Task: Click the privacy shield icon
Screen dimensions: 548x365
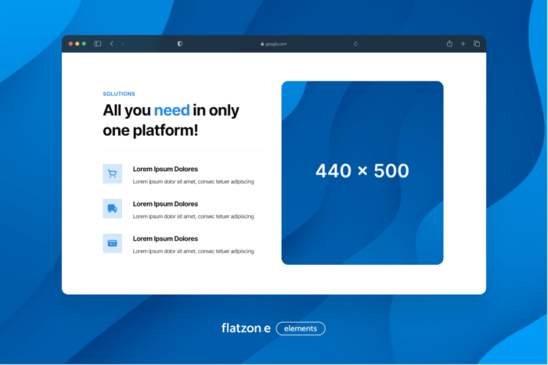Action: 180,44
